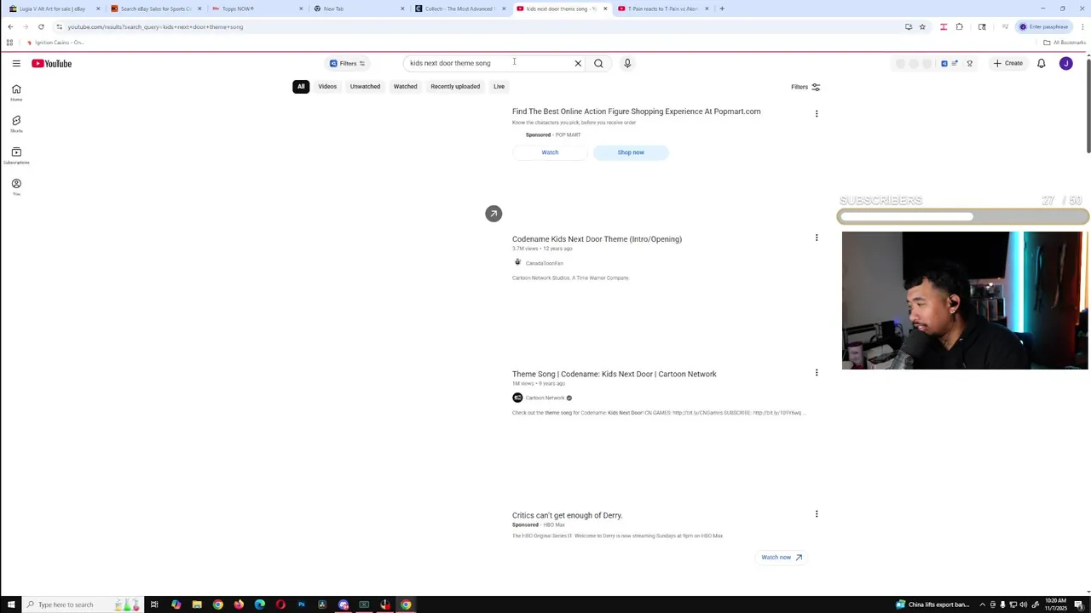Bookmark this page with the star icon
Screen dimensions: 1091x613
pyautogui.click(x=922, y=26)
